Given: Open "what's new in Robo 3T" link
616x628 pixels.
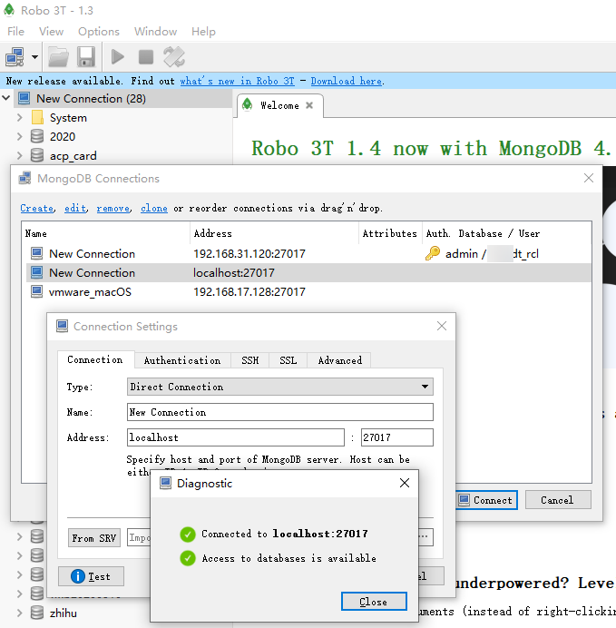Looking at the screenshot, I should (237, 81).
